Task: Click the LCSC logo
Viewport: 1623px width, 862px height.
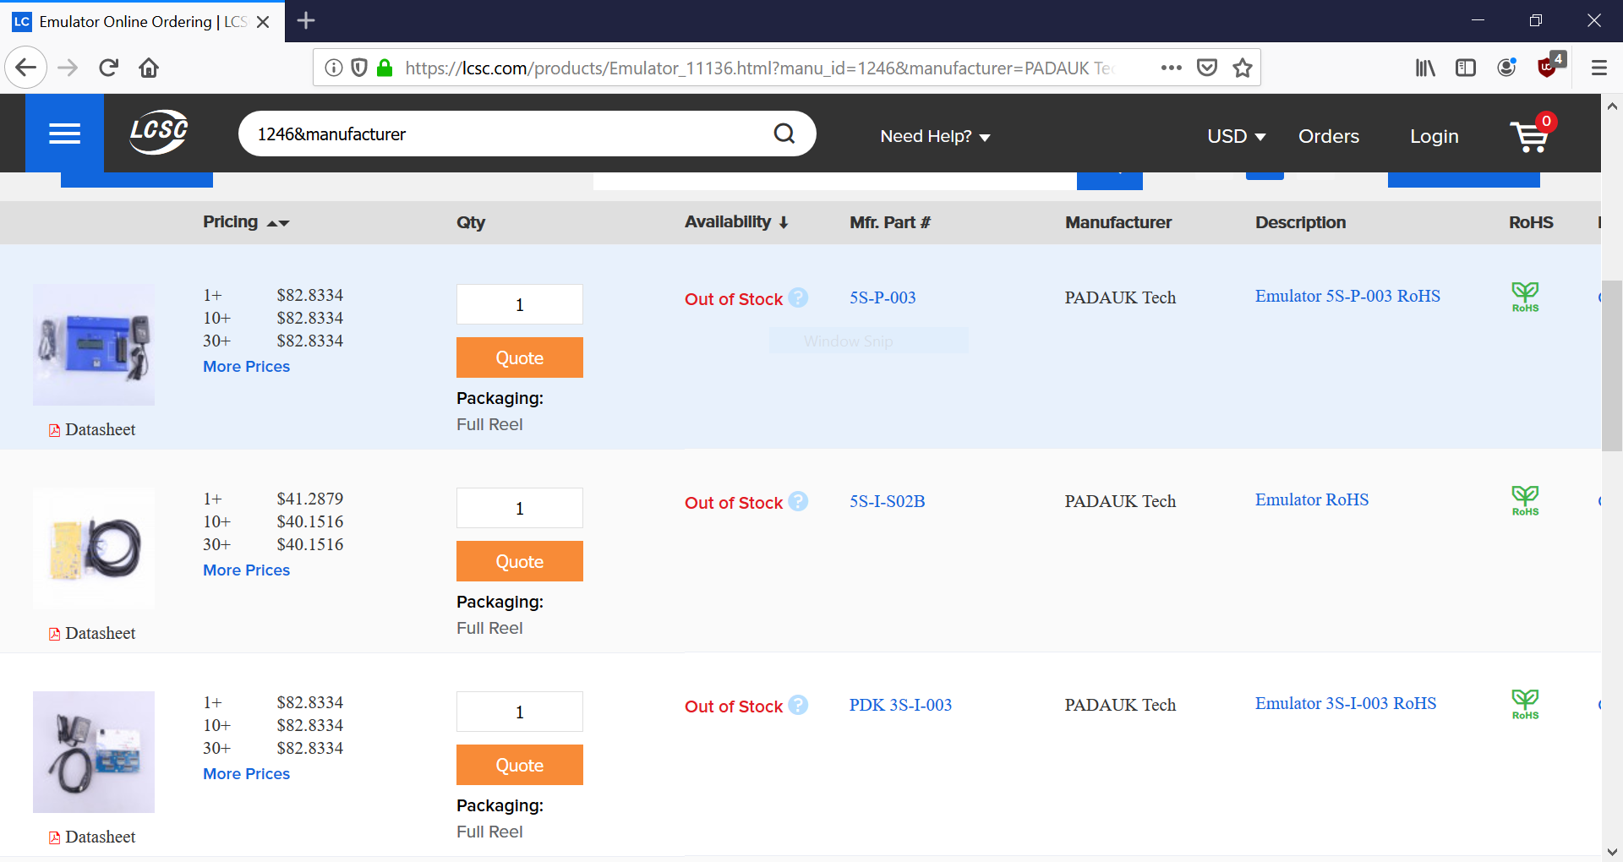Action: (158, 132)
